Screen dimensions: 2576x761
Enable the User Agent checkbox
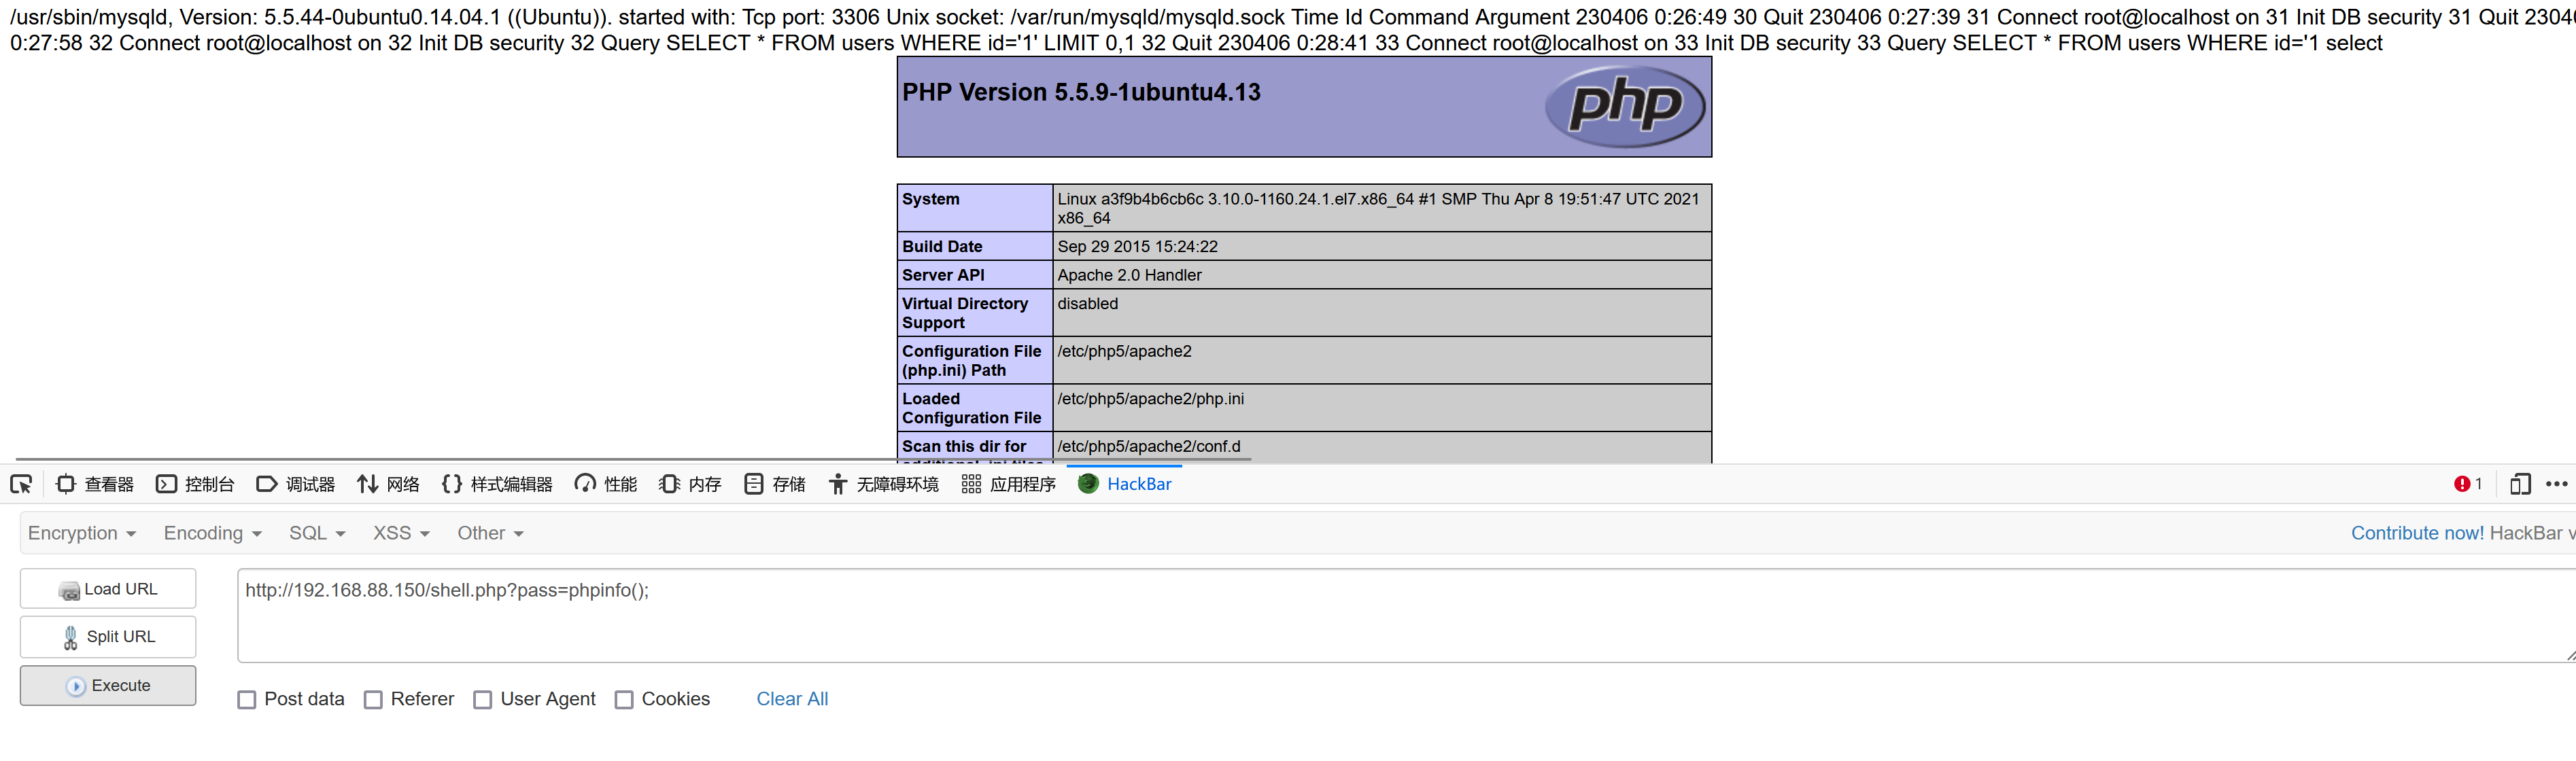(x=482, y=700)
